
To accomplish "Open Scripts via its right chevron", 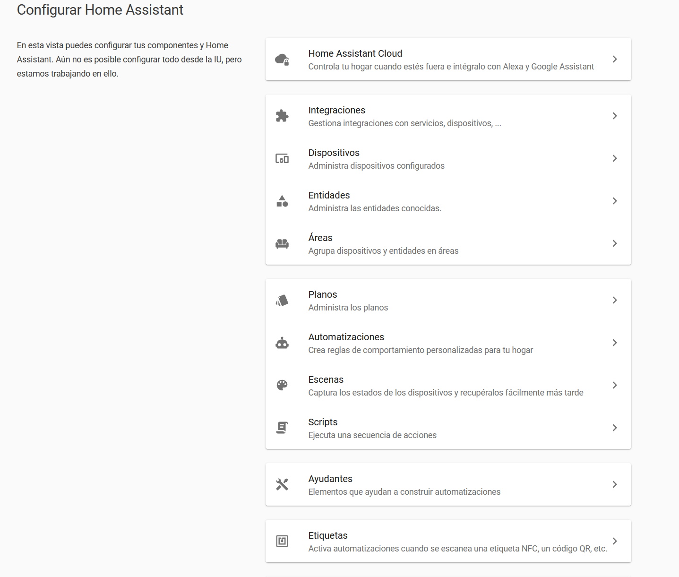I will [x=615, y=428].
